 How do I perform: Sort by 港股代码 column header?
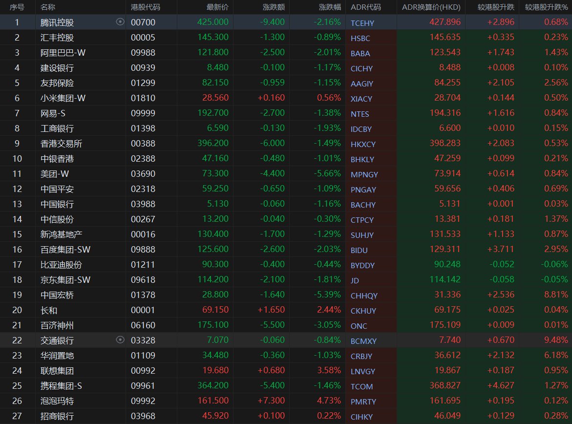[x=145, y=7]
